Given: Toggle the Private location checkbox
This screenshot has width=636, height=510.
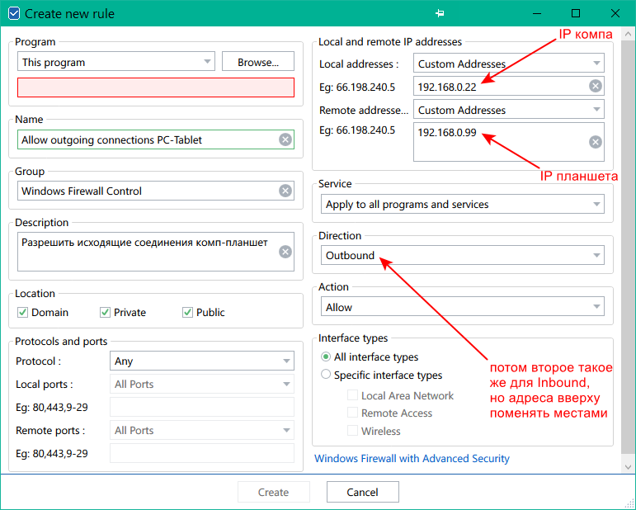Looking at the screenshot, I should coord(105,313).
